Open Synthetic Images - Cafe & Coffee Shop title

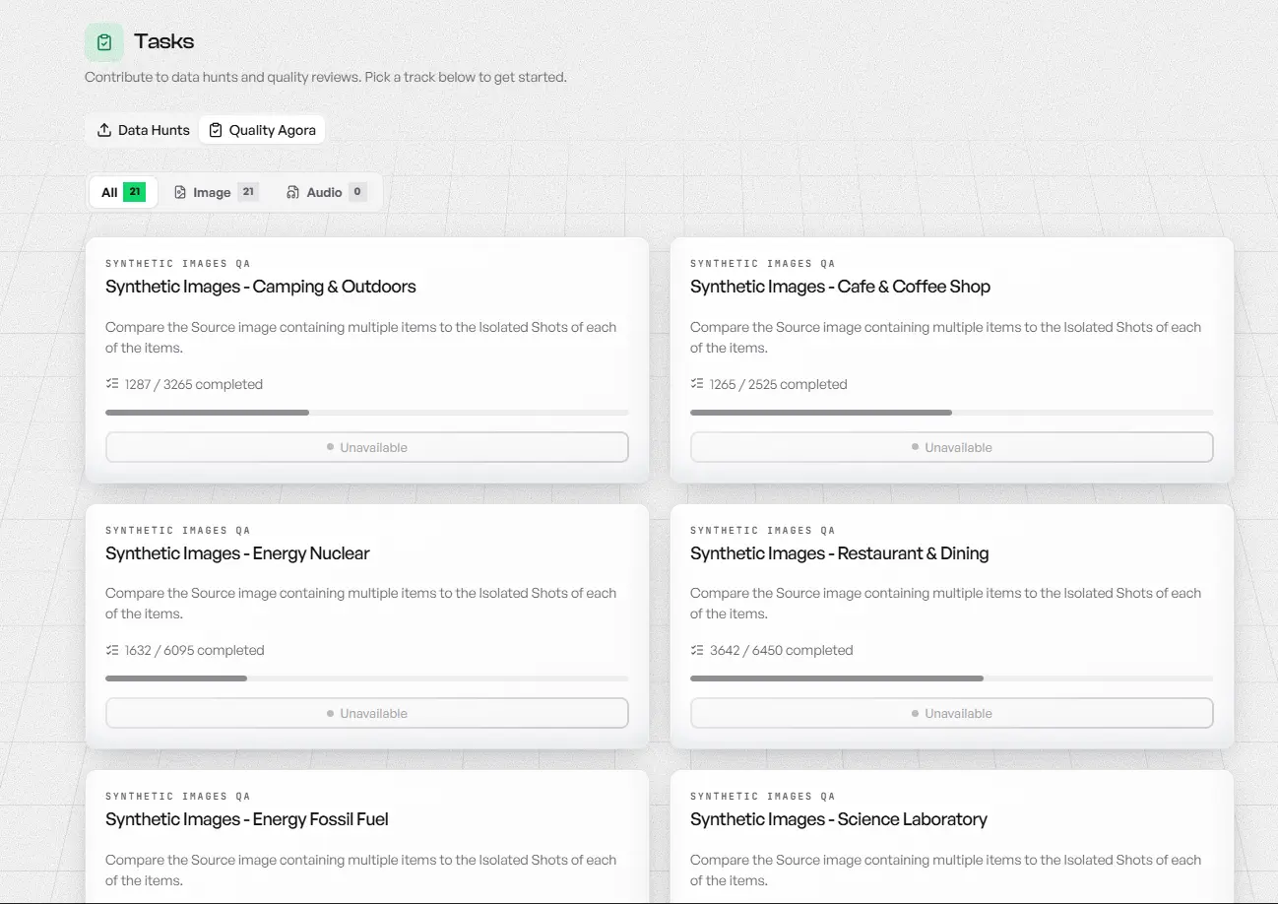tap(840, 287)
